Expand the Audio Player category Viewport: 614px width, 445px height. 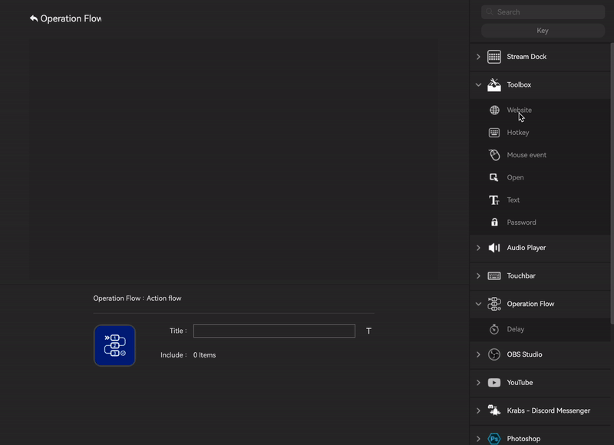tap(478, 248)
